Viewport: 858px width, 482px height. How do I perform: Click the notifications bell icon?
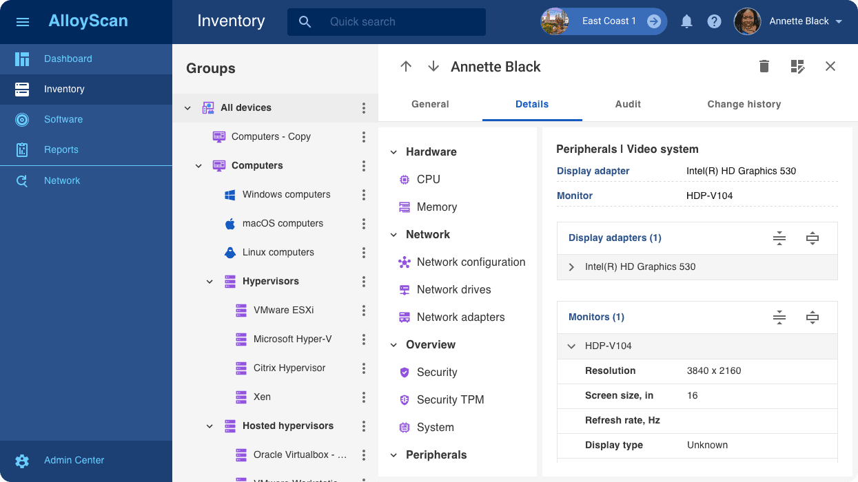pos(686,21)
